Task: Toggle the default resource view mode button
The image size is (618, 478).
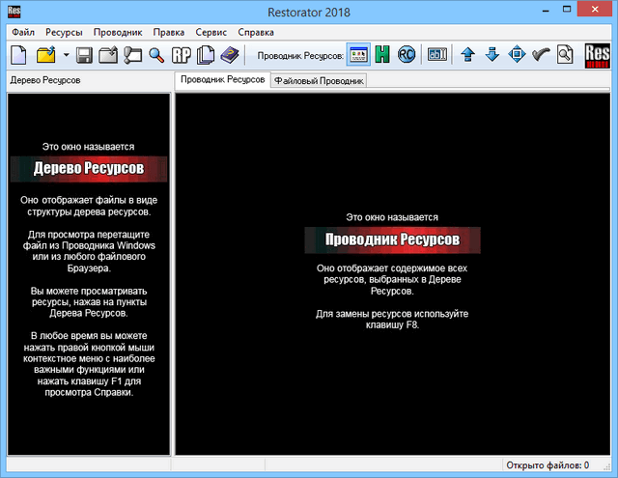Action: tap(357, 54)
